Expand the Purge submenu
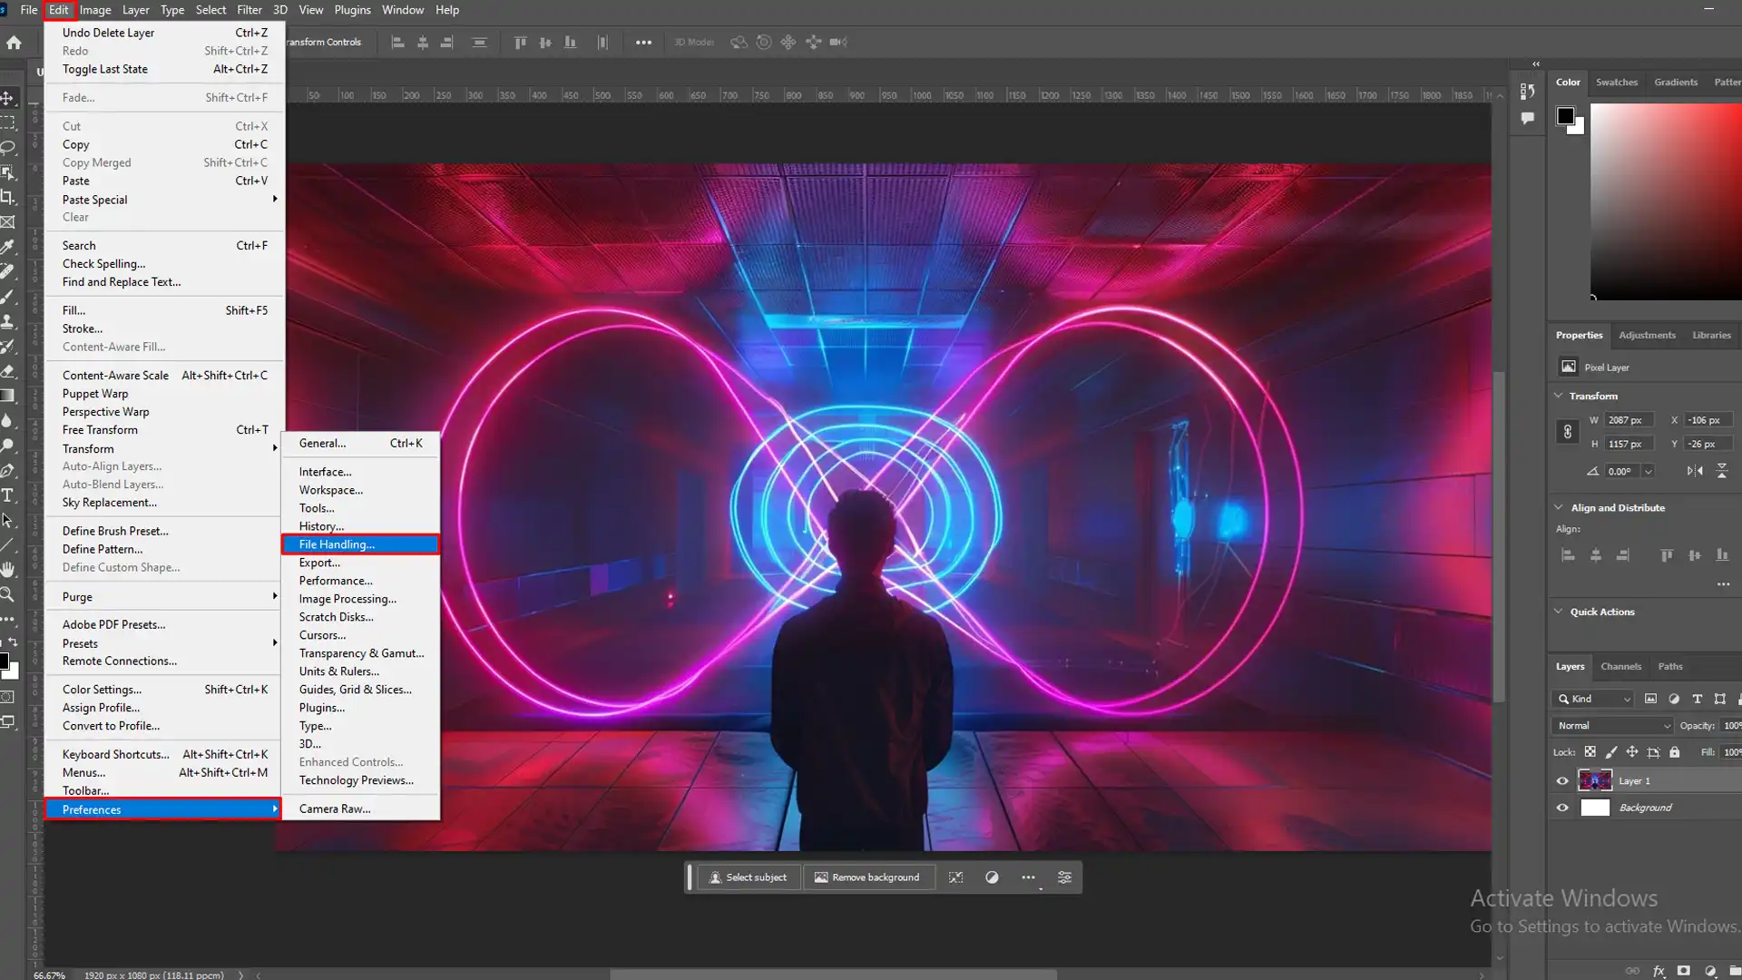This screenshot has width=1742, height=980. (164, 597)
